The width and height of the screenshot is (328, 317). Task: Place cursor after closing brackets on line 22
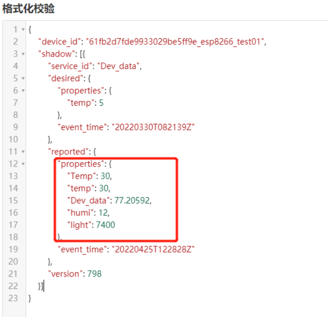click(x=44, y=286)
